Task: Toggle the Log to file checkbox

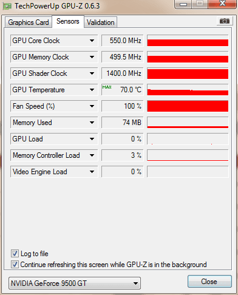Action: pos(15,254)
